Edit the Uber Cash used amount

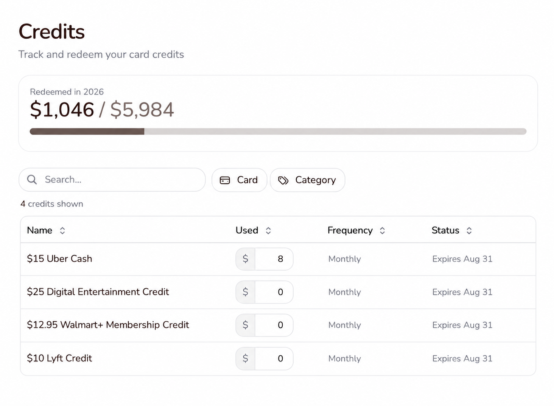[x=274, y=259]
